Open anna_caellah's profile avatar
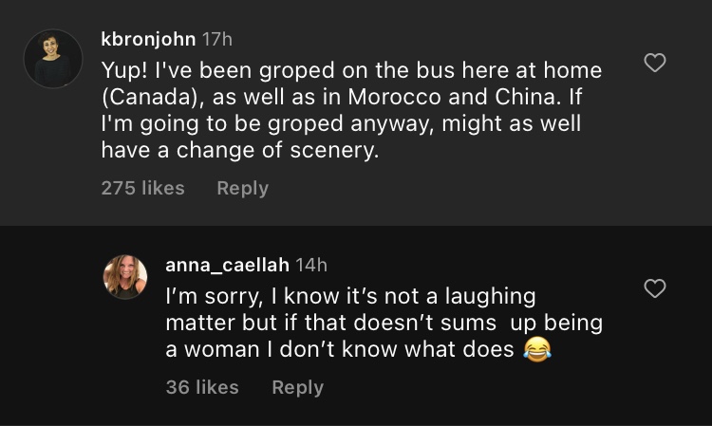The width and height of the screenshot is (712, 426). 125,277
